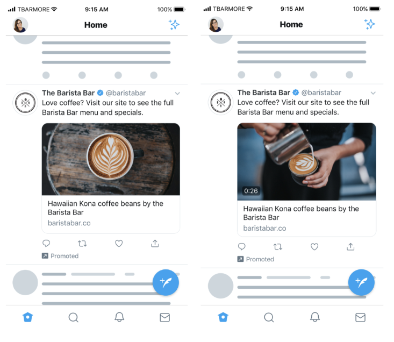Open Search tab on left phone
Screen dimensions: 394x342
74,317
